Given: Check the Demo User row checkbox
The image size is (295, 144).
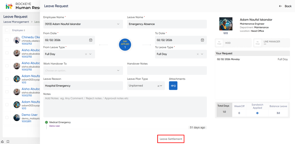Looking at the screenshot, I should tap(7, 118).
